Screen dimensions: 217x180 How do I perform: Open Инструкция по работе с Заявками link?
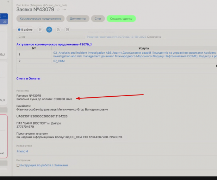pyautogui.click(x=44, y=165)
